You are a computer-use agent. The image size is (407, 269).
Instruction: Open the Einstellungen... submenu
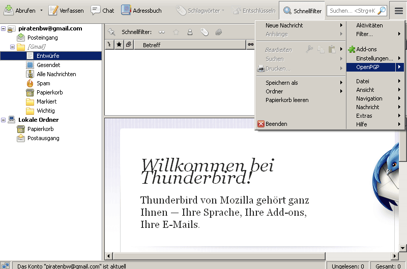375,58
